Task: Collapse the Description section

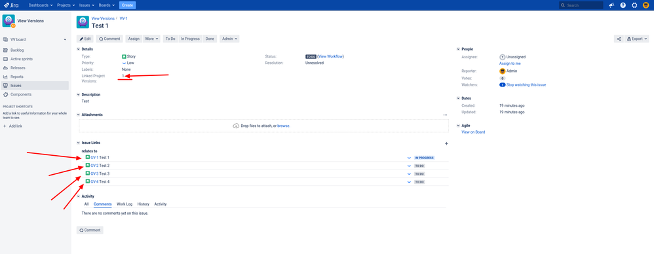Action: tap(79, 94)
